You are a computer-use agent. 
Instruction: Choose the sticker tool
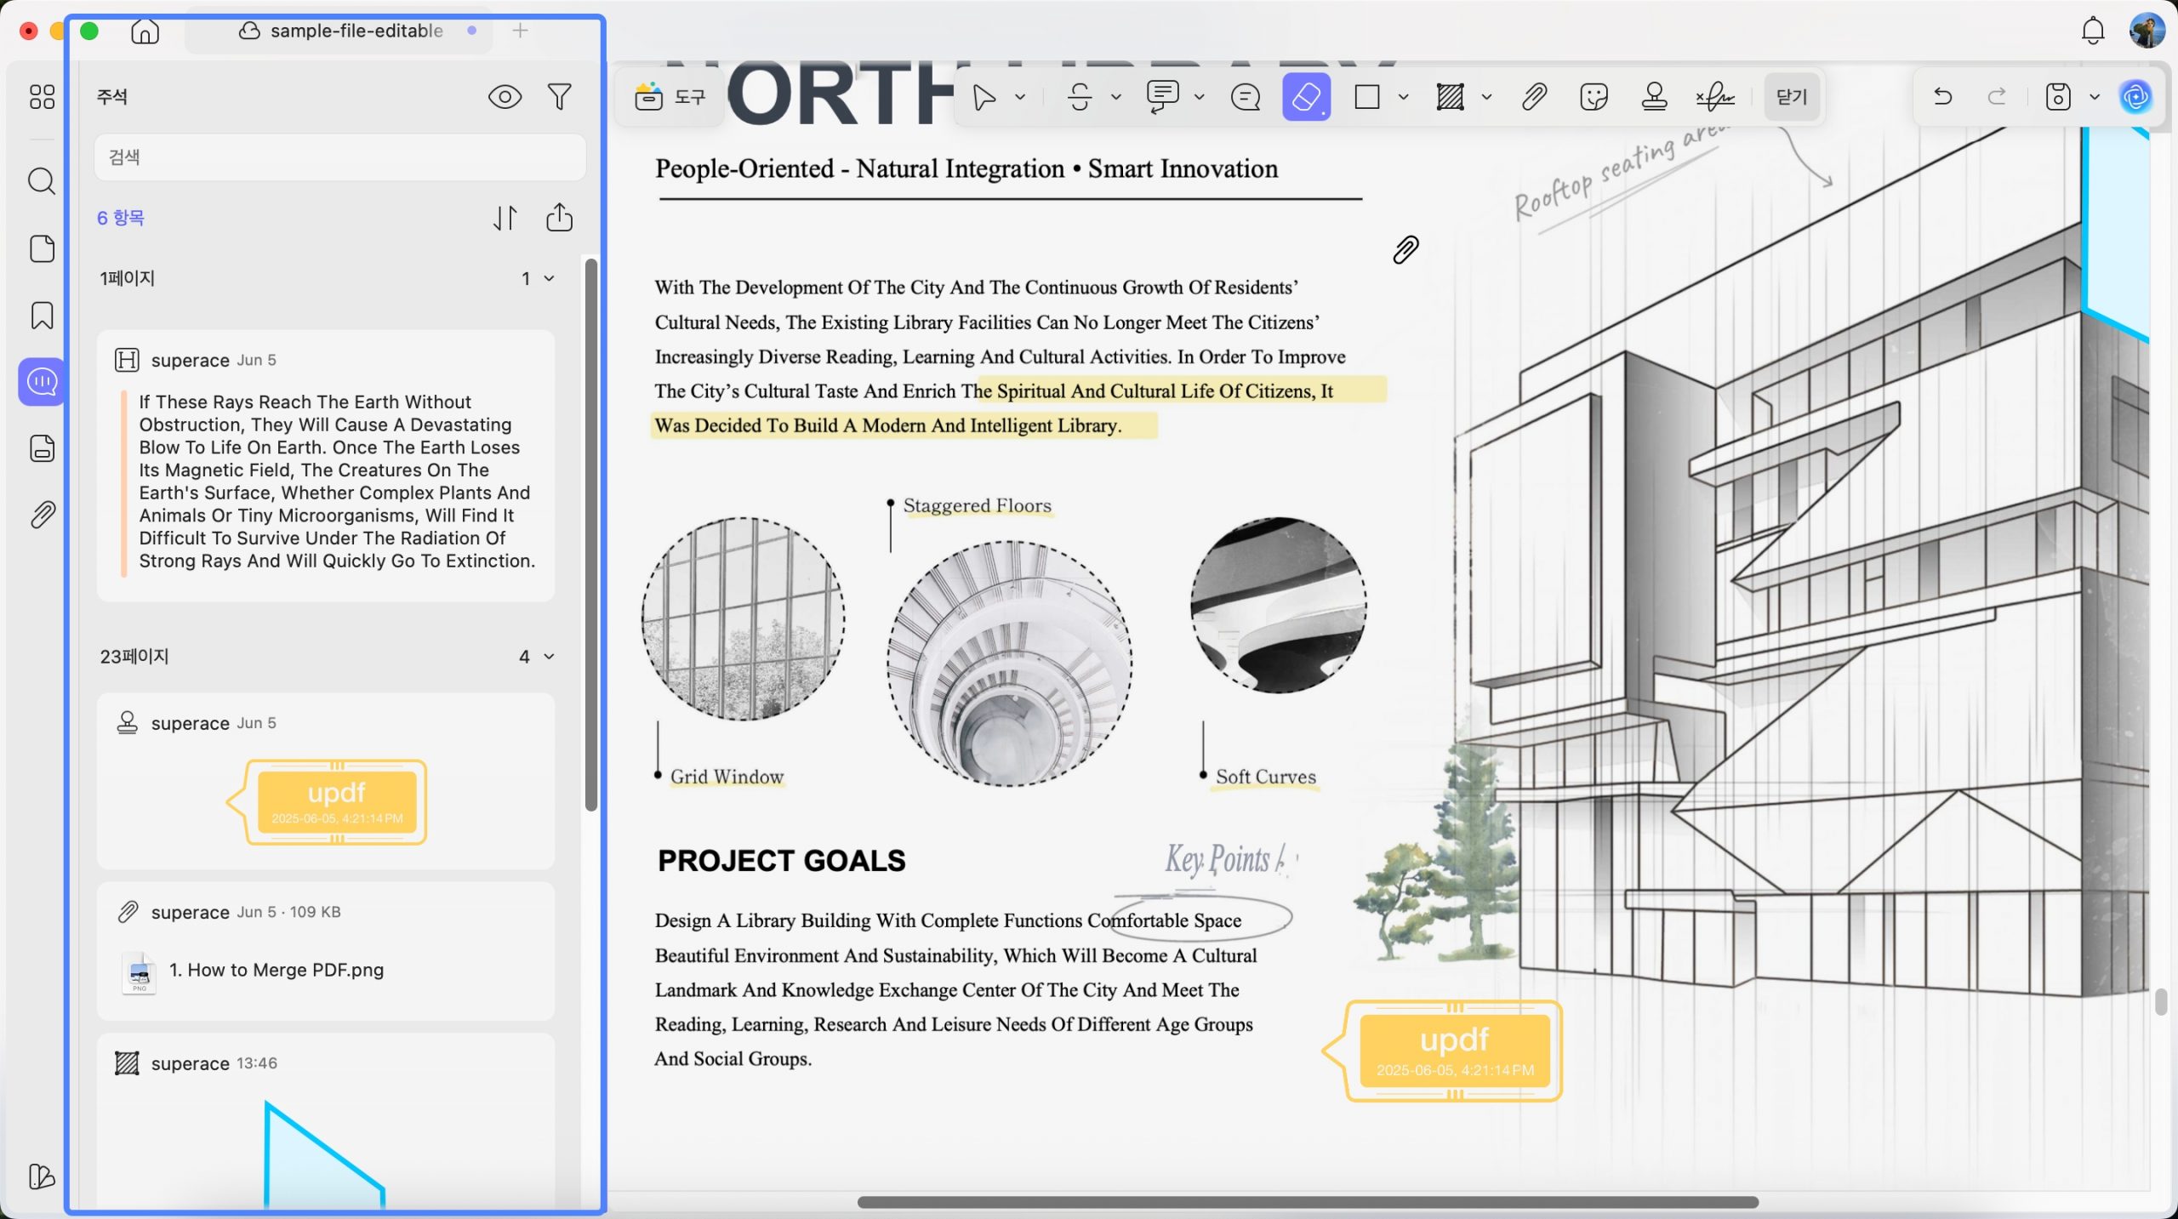1594,97
